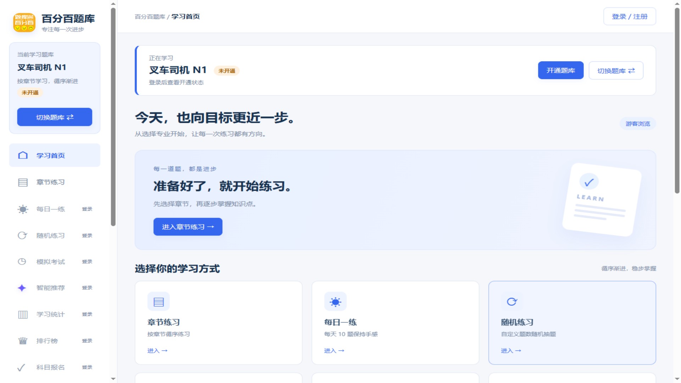Click the main page vertical scrollbar thumb
Image resolution: width=681 pixels, height=383 pixels.
[677, 100]
